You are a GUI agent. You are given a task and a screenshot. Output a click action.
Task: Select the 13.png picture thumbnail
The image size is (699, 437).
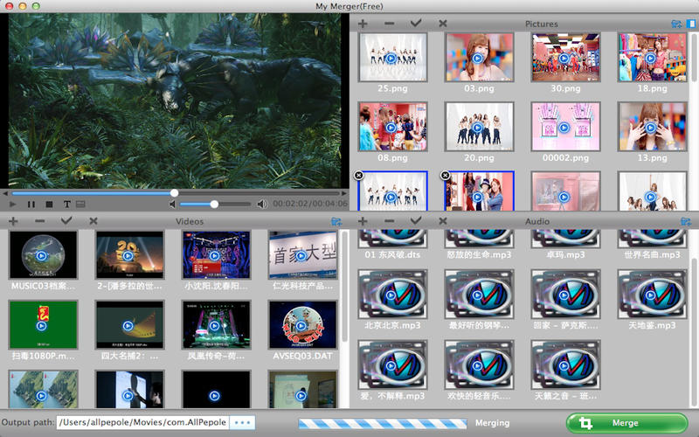tap(652, 127)
